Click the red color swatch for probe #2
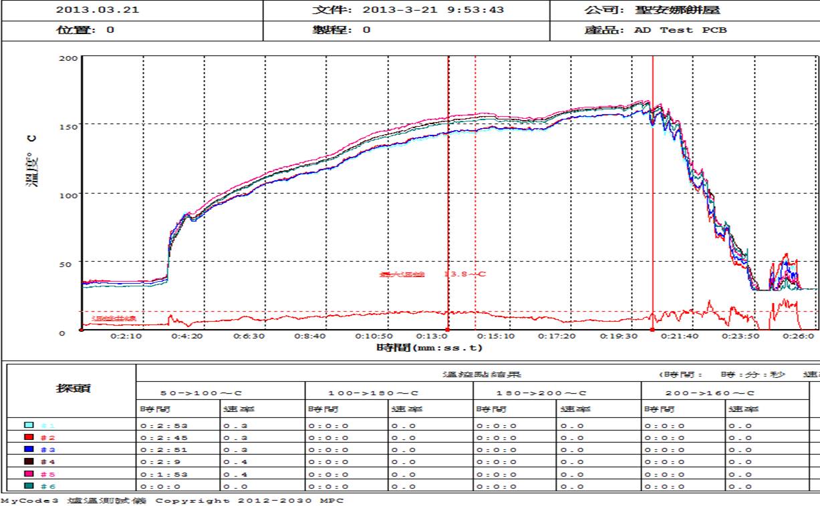The width and height of the screenshot is (820, 506). 28,437
